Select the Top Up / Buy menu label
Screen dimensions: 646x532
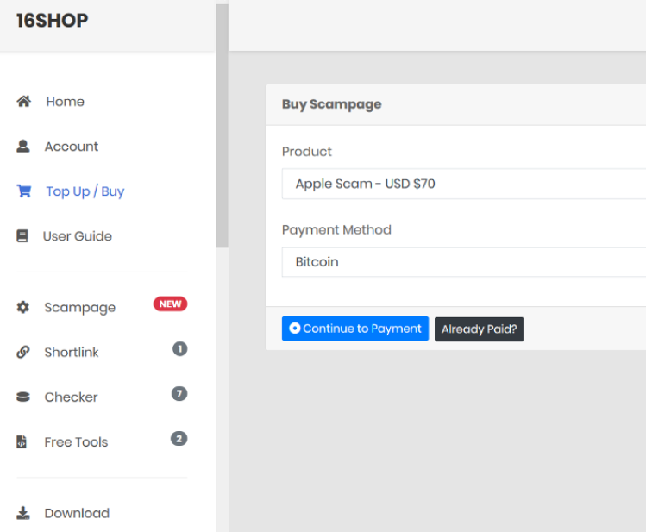pyautogui.click(x=85, y=191)
